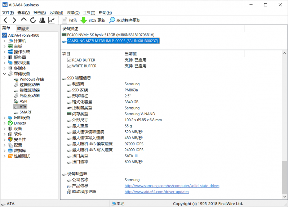Select the 多媒体 speaker icon
Screen dimensions: 288x207
(x=10, y=68)
